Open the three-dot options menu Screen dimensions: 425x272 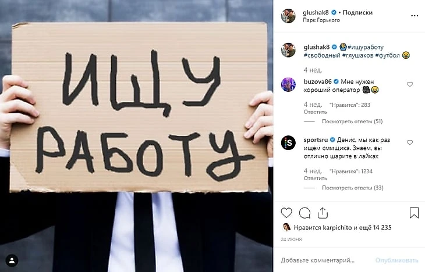(415, 16)
